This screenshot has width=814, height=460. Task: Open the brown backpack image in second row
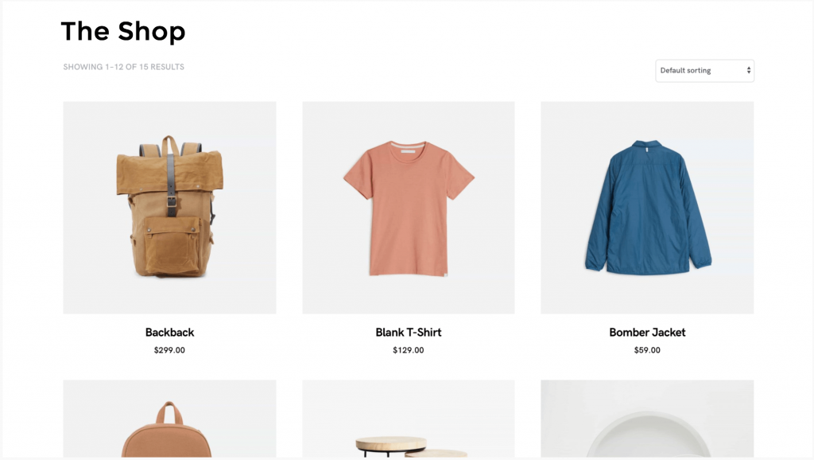click(170, 419)
